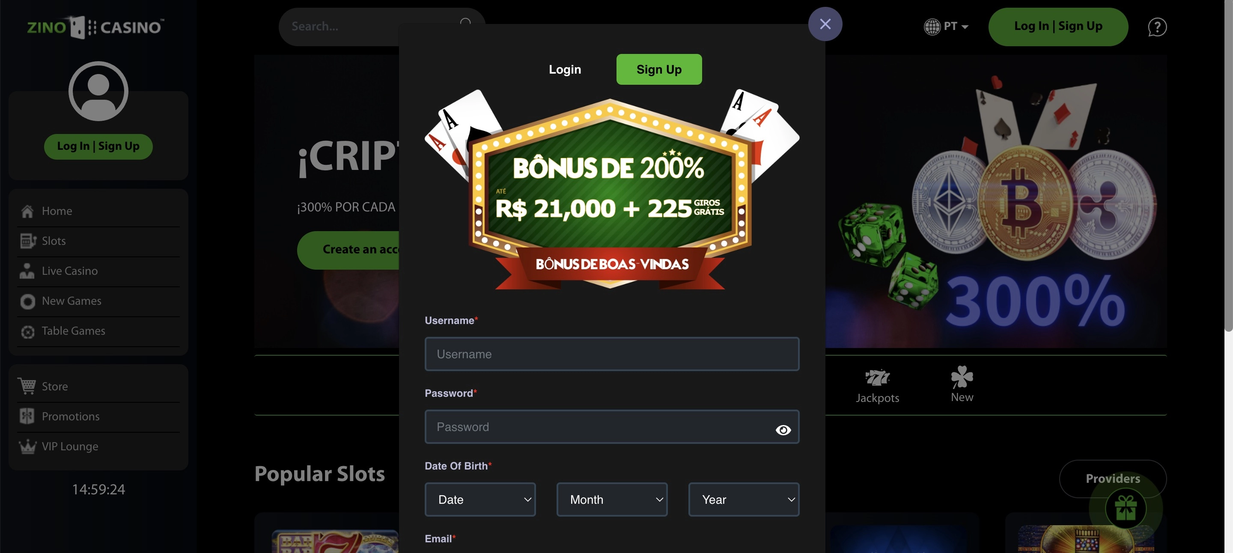This screenshot has height=553, width=1233.
Task: Expand the Year dropdown
Action: click(x=744, y=499)
